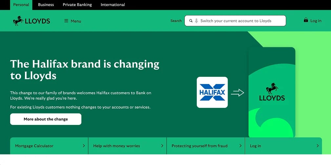331x165 pixels.
Task: Focus the search input field
Action: 235,21
